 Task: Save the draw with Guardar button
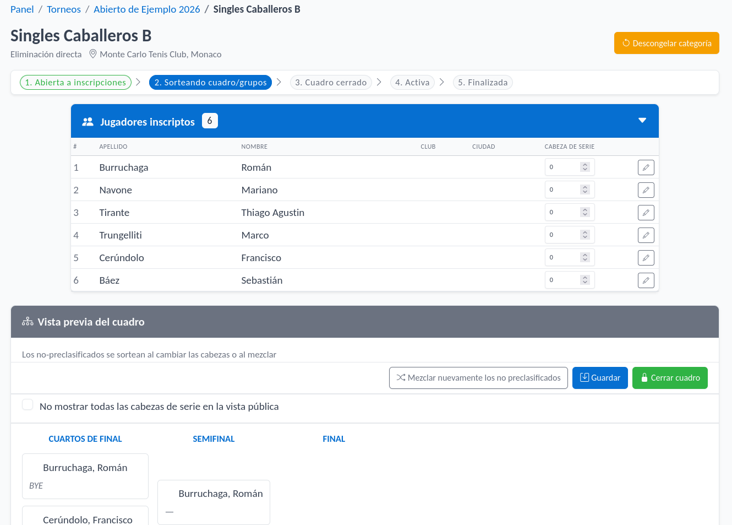click(x=600, y=378)
